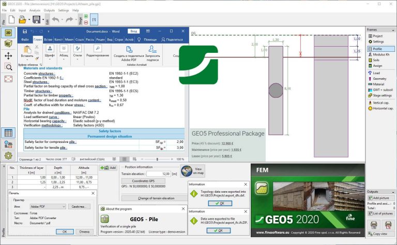Open Save dropdown arrow in GEO5 toolbar
Screen dimensions: 397x245
[43, 20]
